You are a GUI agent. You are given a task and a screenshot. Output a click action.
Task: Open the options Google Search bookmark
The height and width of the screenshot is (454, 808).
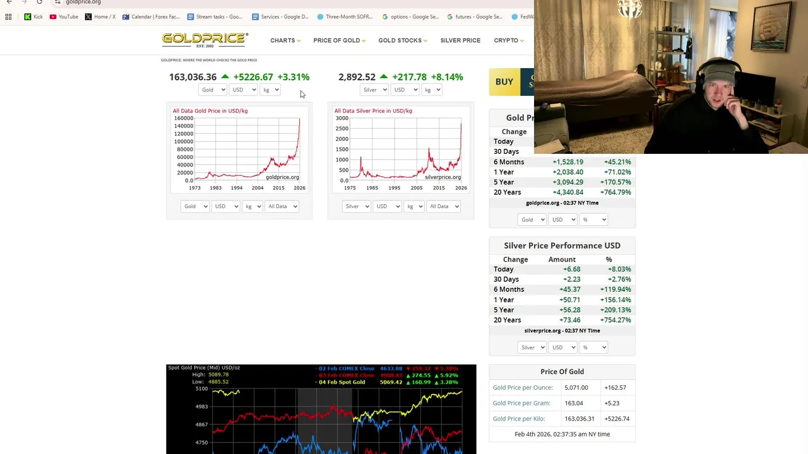[x=410, y=17]
